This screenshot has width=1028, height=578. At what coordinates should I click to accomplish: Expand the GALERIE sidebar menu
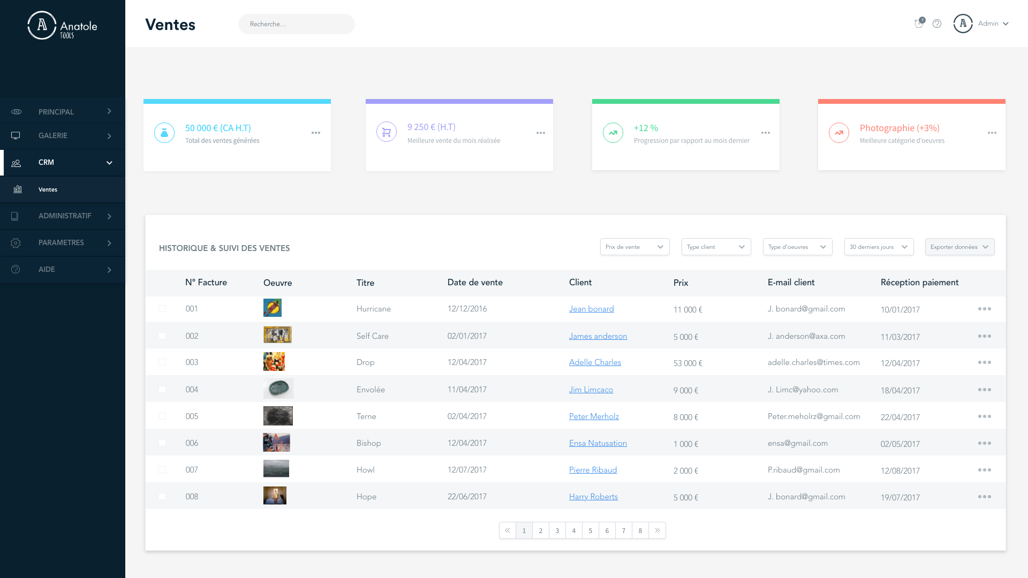63,136
